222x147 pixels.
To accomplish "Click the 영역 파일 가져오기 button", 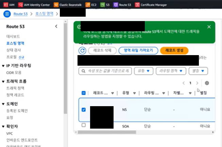I will (x=138, y=51).
